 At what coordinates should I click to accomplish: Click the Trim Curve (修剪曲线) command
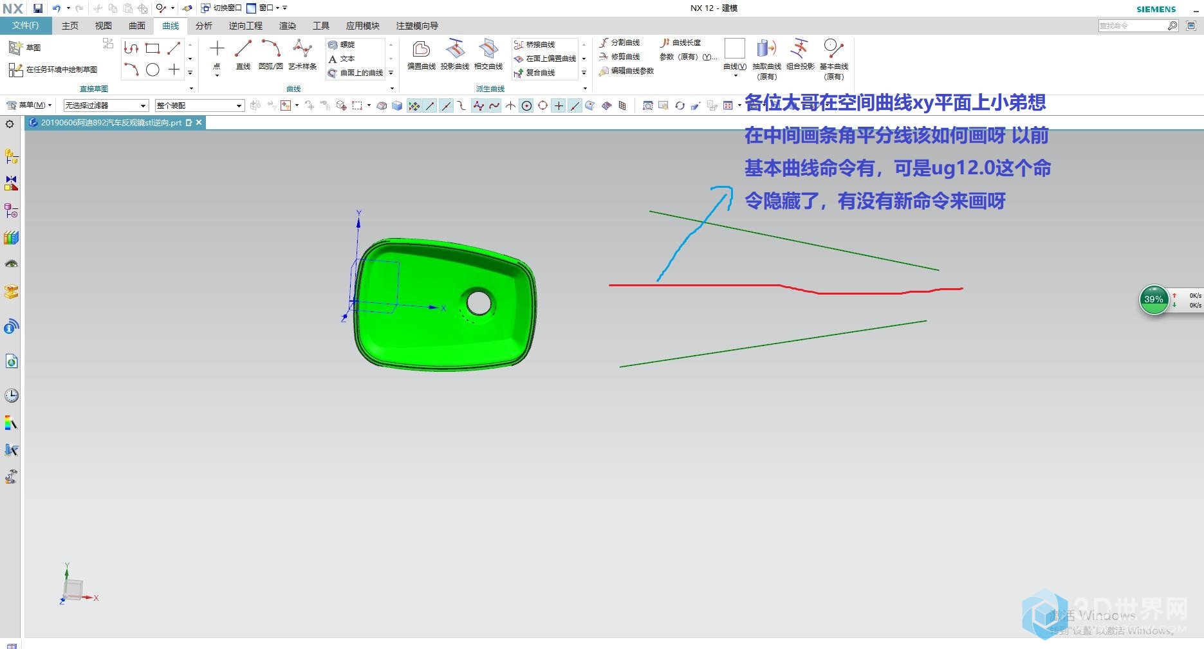620,57
